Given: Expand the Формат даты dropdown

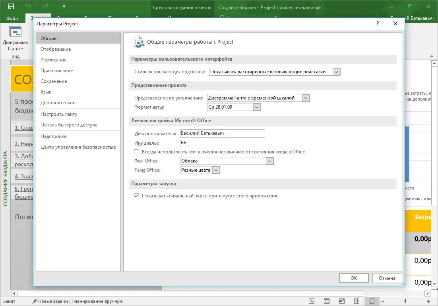Looking at the screenshot, I should click(x=257, y=107).
